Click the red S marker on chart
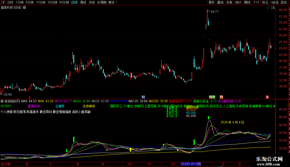This screenshot has height=167, width=290. click(30, 97)
